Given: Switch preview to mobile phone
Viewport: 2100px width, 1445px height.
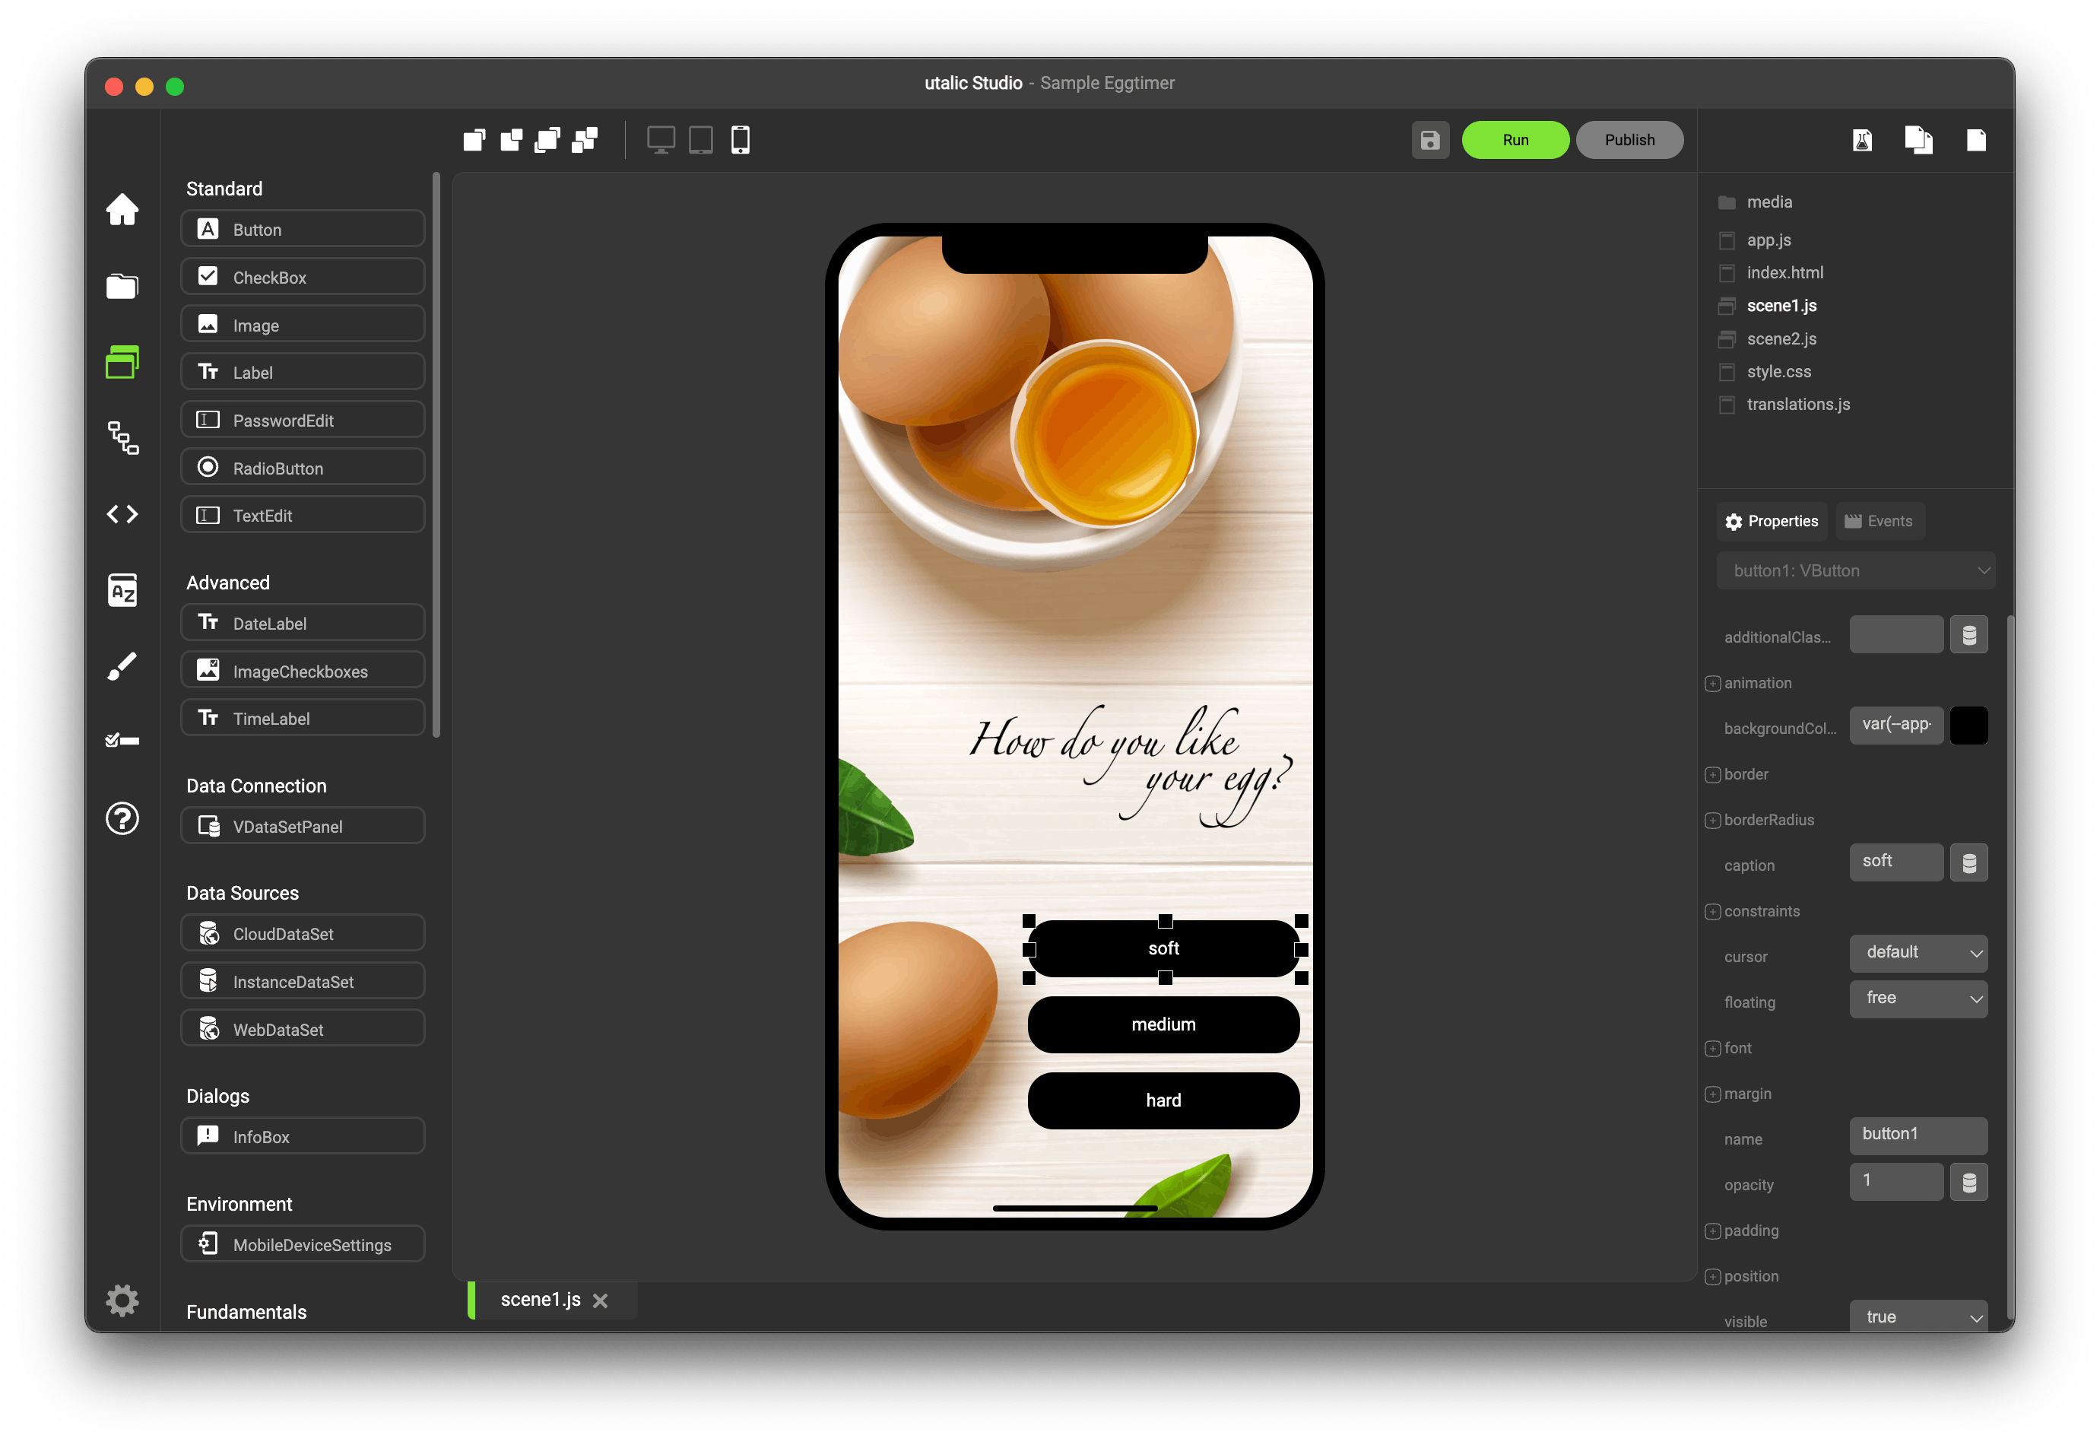Looking at the screenshot, I should click(x=741, y=139).
